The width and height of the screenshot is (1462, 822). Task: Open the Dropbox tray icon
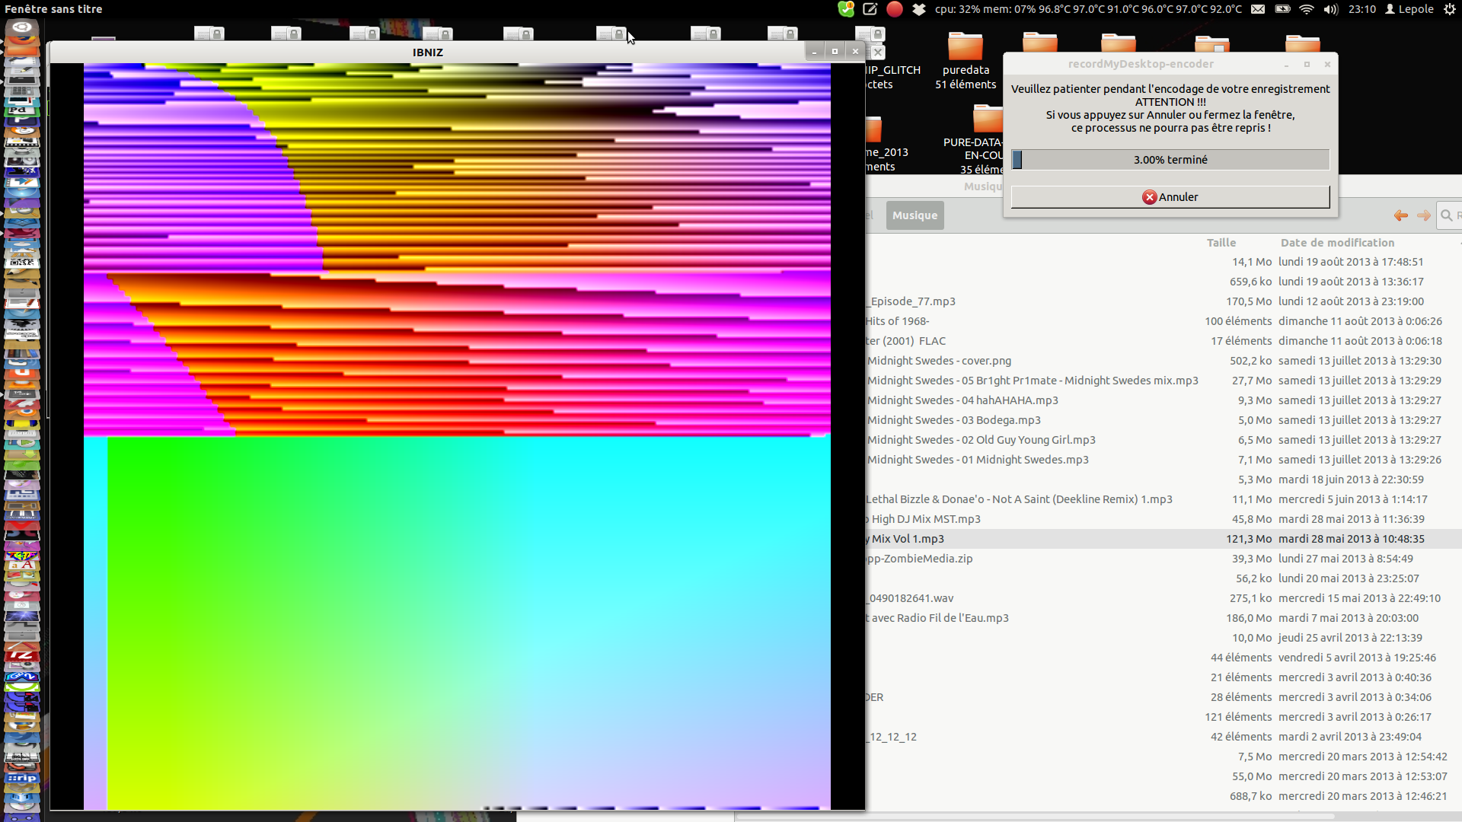pos(919,9)
